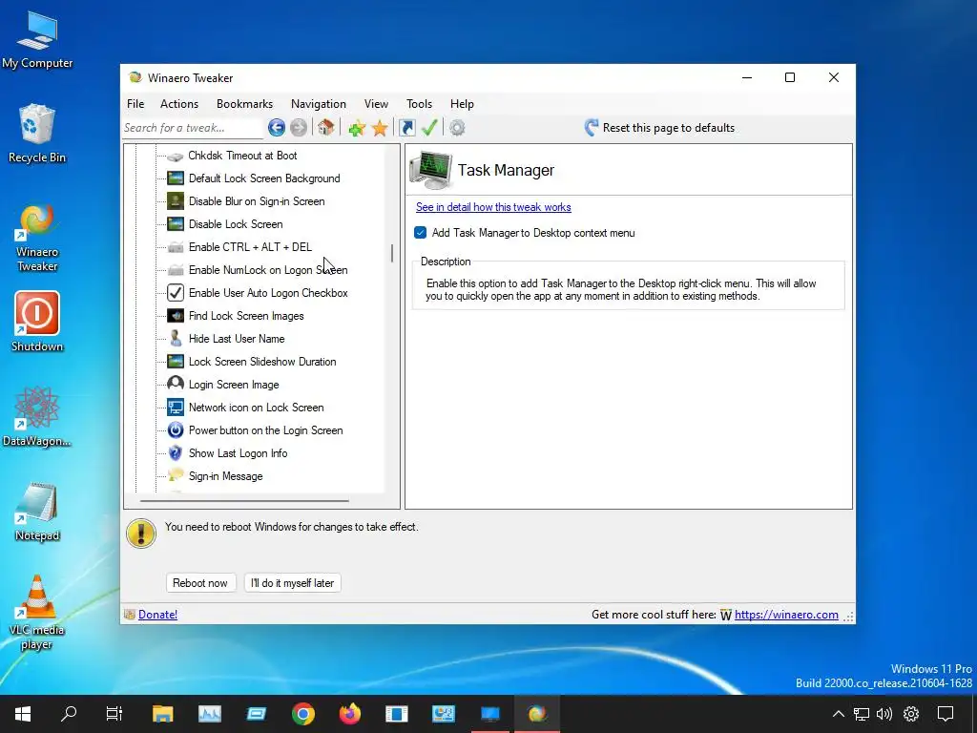The width and height of the screenshot is (977, 733).
Task: Click the Power button on Login Screen icon
Action: 176,430
